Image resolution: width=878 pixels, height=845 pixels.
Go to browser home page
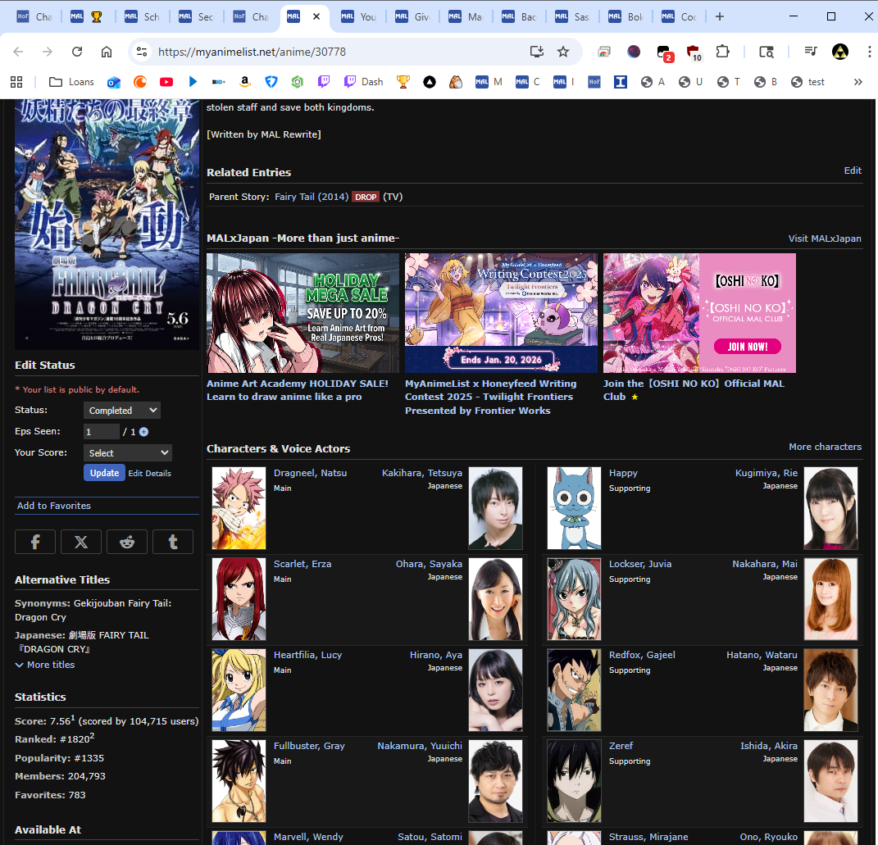click(107, 52)
